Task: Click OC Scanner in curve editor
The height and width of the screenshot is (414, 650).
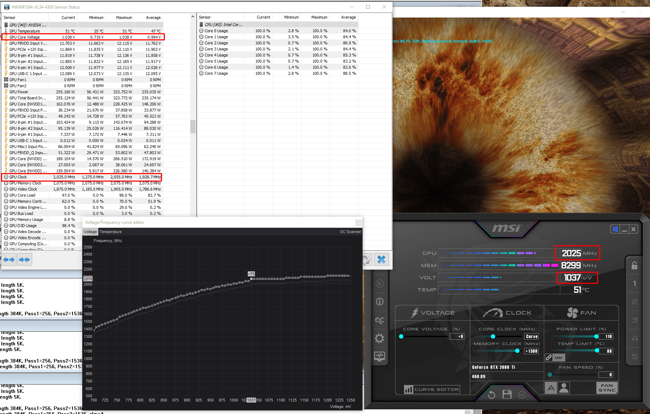Action: point(350,232)
